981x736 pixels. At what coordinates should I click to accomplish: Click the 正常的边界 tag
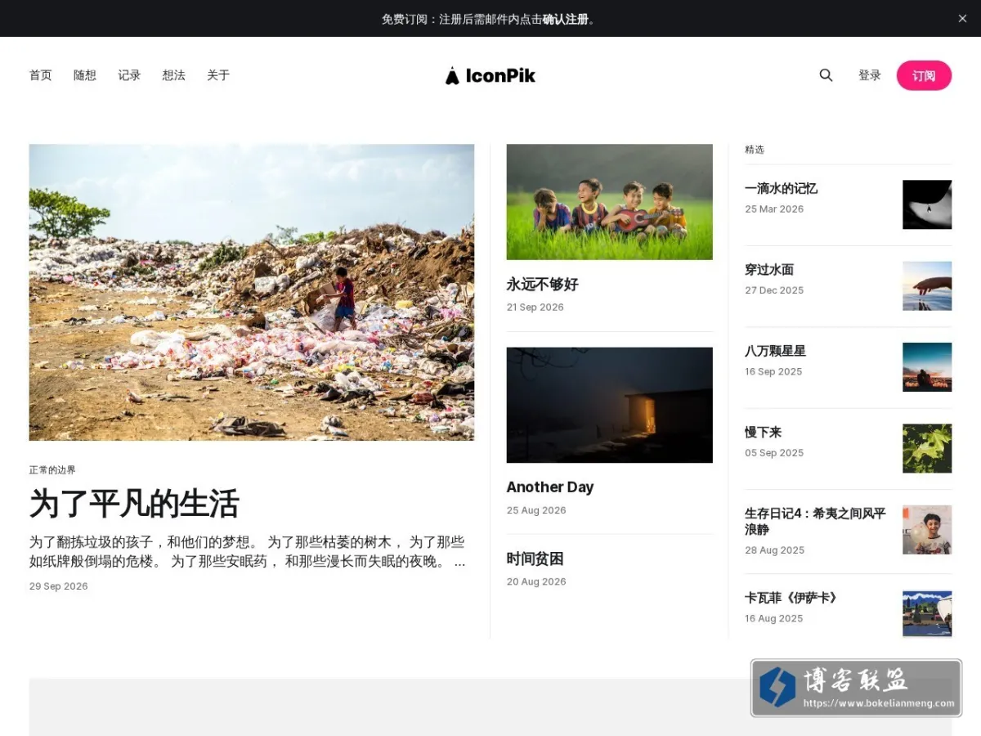coord(52,470)
